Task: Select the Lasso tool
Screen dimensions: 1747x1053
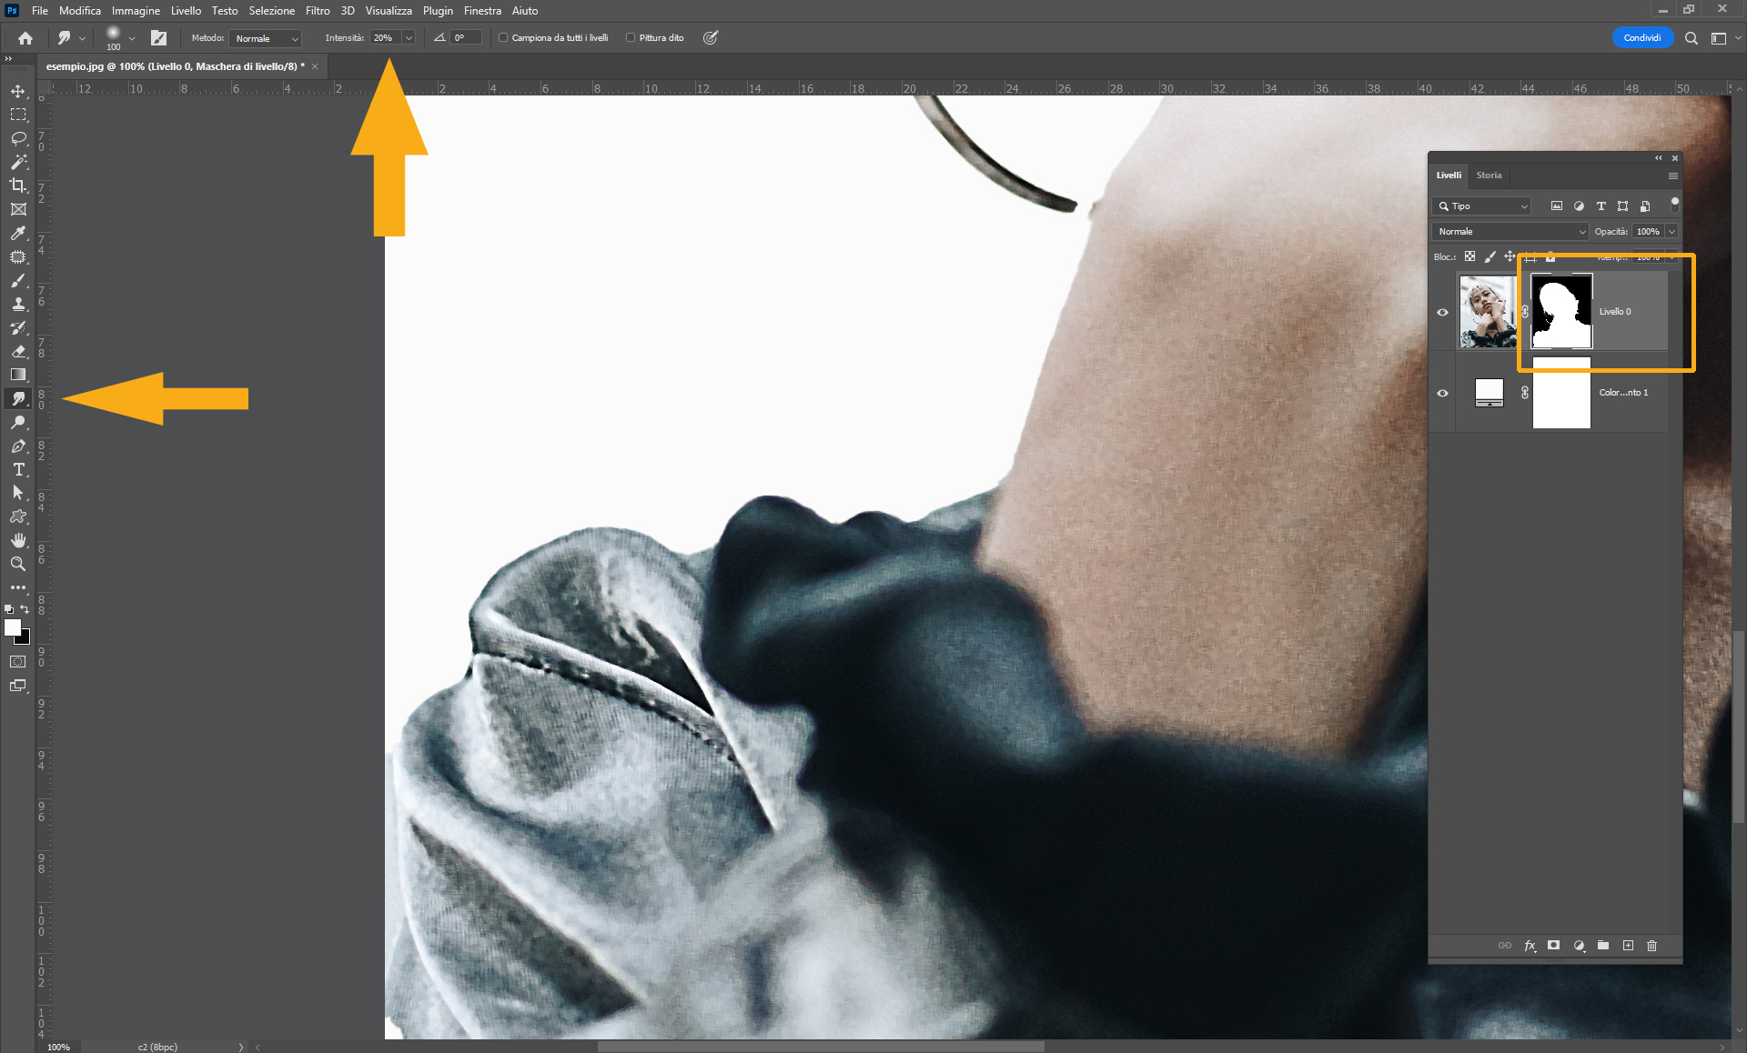Action: coord(18,138)
